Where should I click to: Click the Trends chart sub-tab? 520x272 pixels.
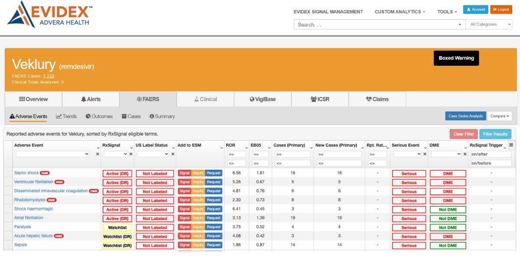66,116
